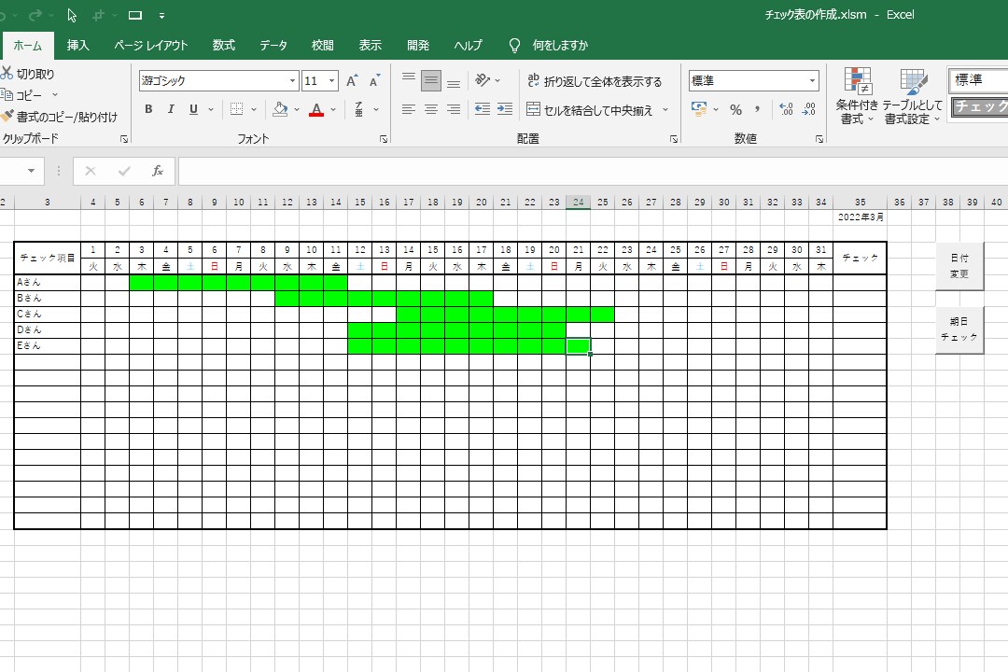Open the clipboard pane launcher
1008x672 pixels.
coord(124,139)
